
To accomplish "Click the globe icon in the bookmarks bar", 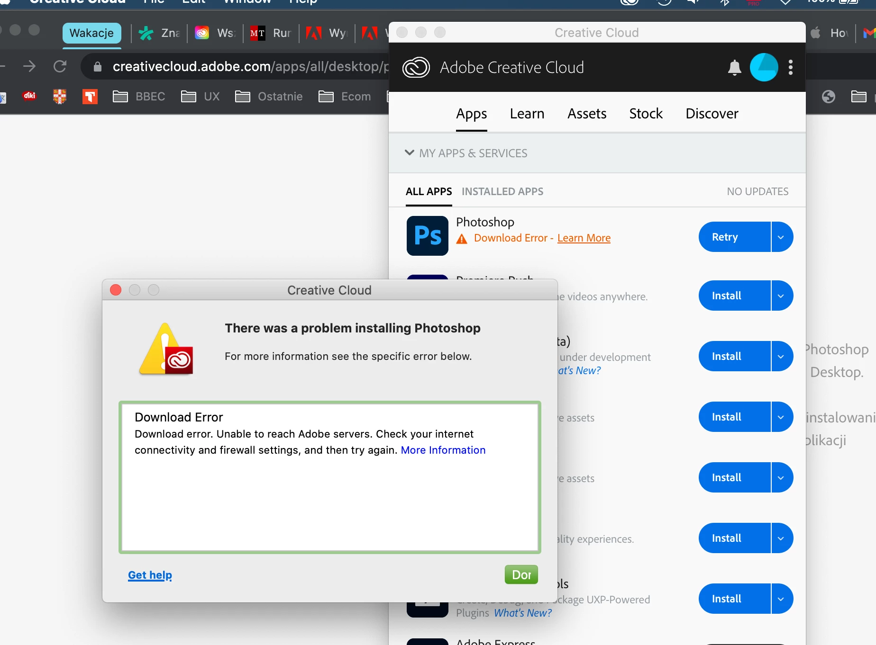I will [x=829, y=97].
